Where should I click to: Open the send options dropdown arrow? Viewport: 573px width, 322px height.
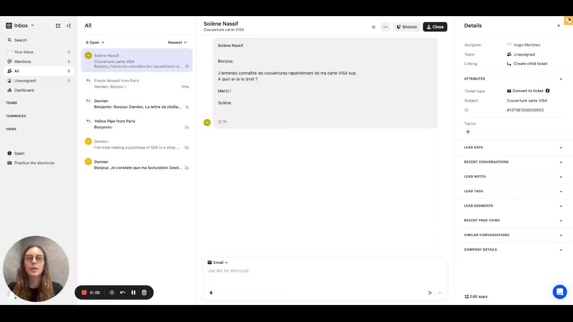pos(440,293)
